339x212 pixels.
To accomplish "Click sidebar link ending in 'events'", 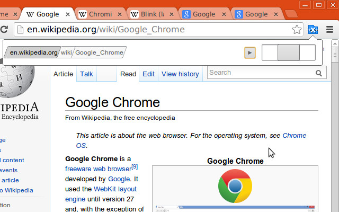I will (x=8, y=170).
